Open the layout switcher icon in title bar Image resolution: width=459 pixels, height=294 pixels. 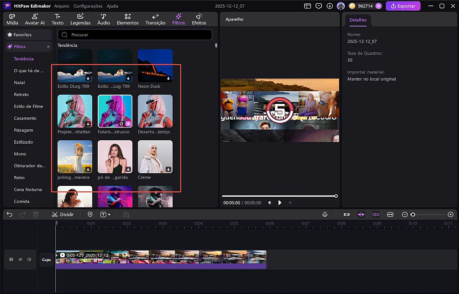[x=308, y=6]
